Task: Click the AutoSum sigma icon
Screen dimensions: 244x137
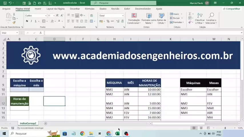Action: coord(190,14)
